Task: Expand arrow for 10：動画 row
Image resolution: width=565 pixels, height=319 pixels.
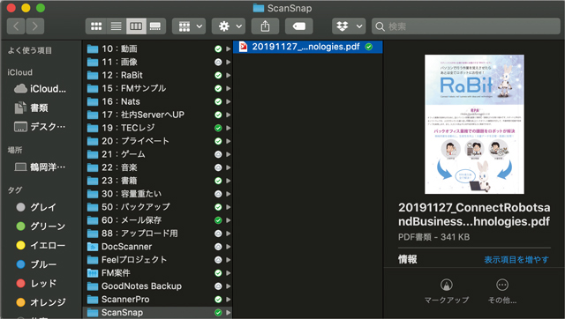Action: (x=228, y=49)
